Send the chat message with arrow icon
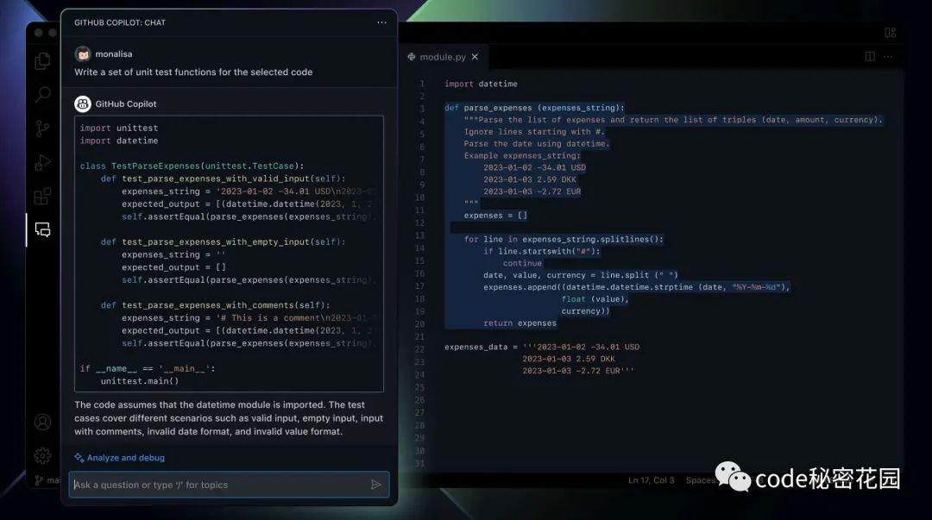 pos(375,485)
